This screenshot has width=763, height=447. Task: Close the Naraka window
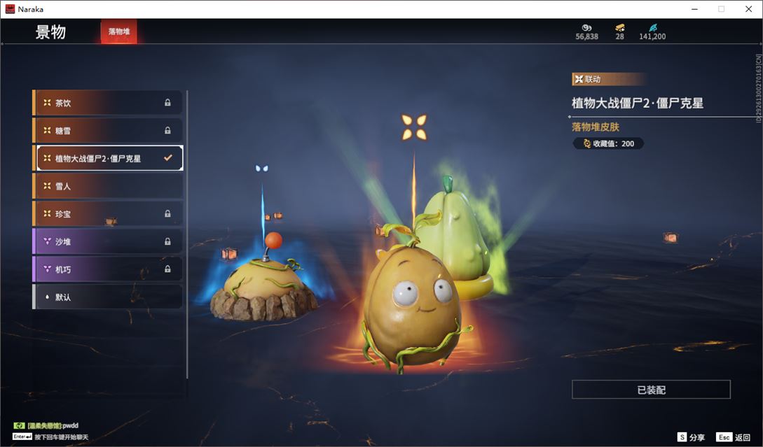(x=748, y=9)
